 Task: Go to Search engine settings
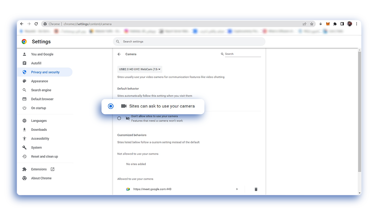(41, 90)
